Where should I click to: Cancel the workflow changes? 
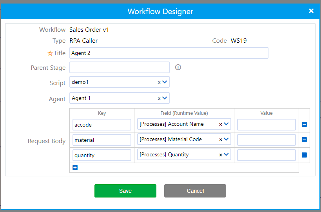click(x=195, y=191)
